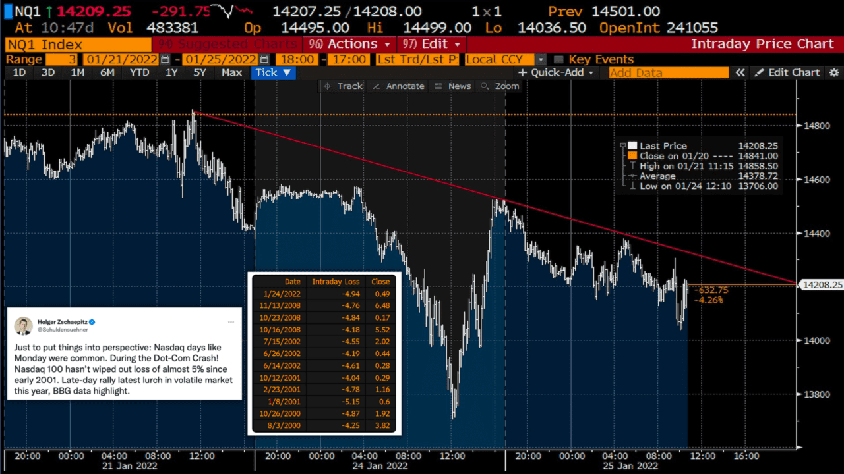Select the 1D range button
The image size is (844, 474).
20,72
